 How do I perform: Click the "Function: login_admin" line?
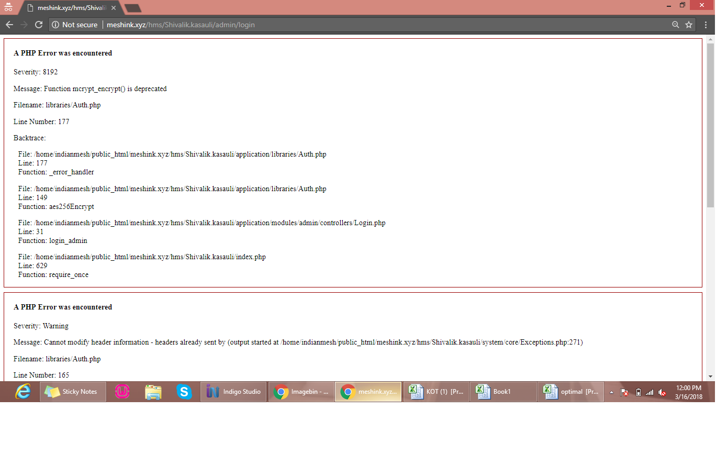tap(53, 240)
